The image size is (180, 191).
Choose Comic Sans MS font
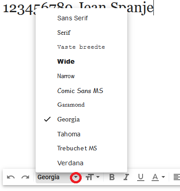[81, 91]
